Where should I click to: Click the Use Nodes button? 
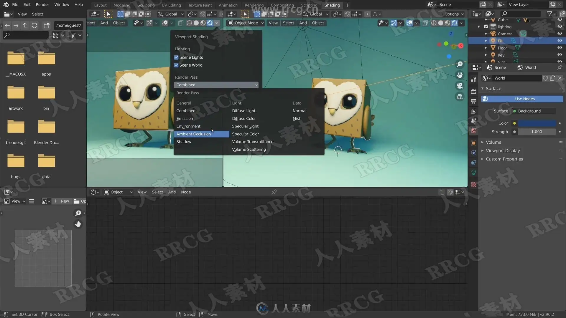coord(524,99)
